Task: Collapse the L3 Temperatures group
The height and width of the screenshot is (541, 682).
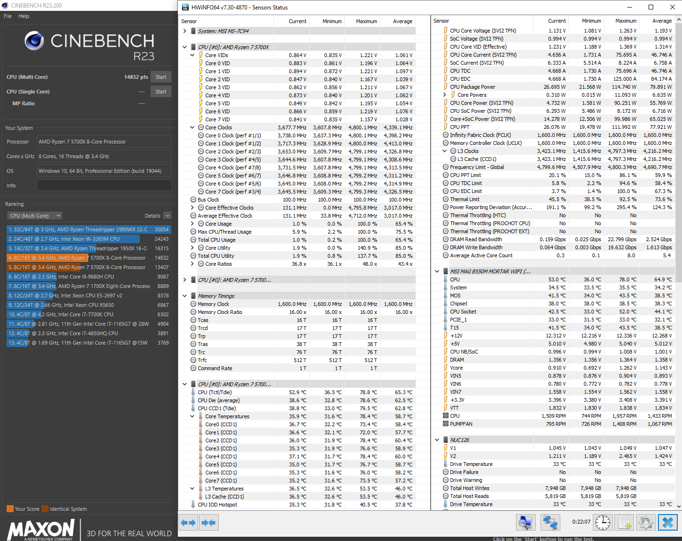Action: point(192,489)
